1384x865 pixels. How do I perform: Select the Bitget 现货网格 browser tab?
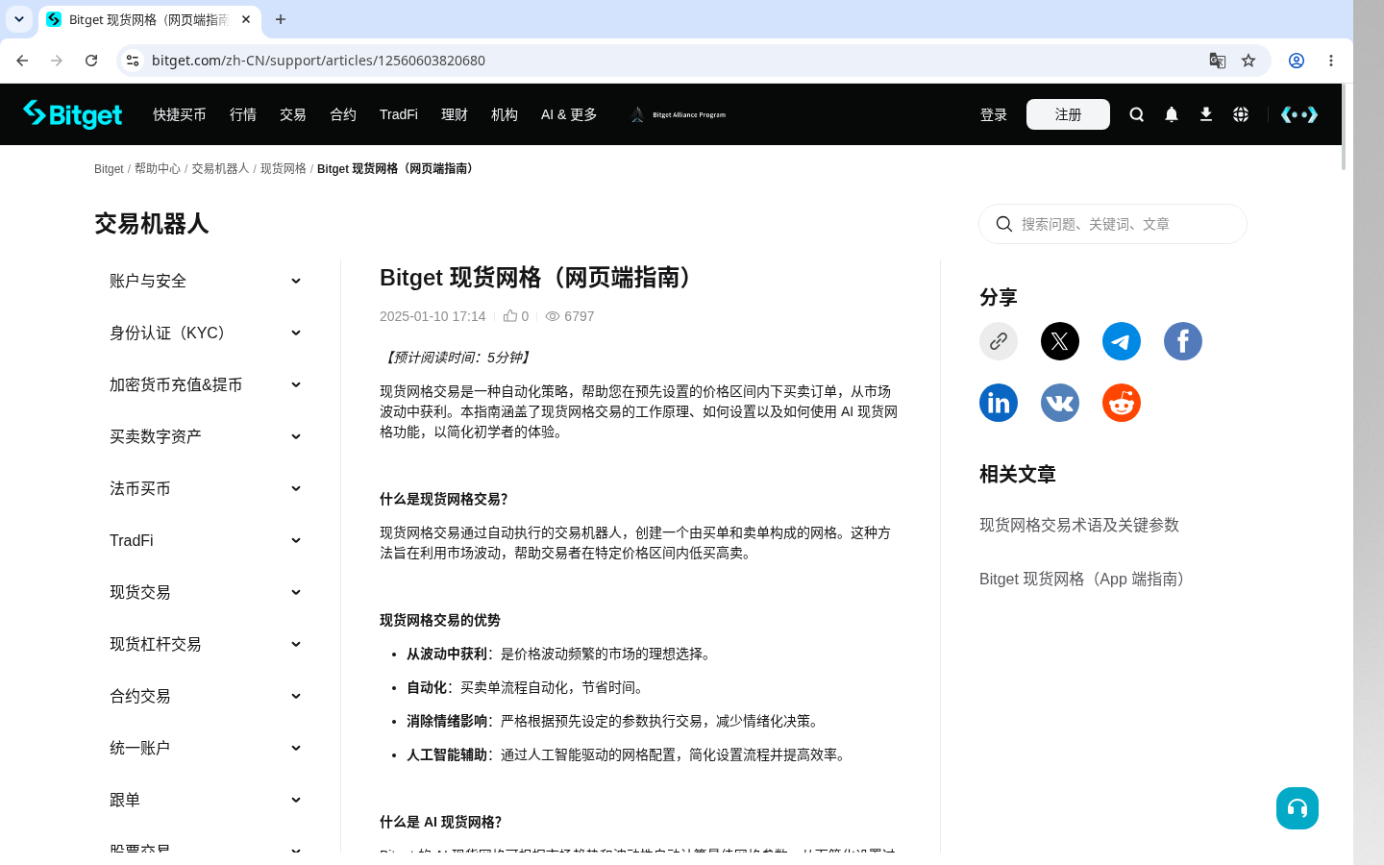pos(150,19)
